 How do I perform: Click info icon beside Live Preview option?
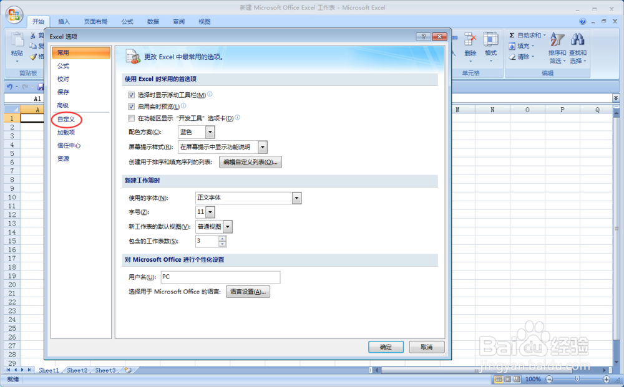(x=183, y=106)
